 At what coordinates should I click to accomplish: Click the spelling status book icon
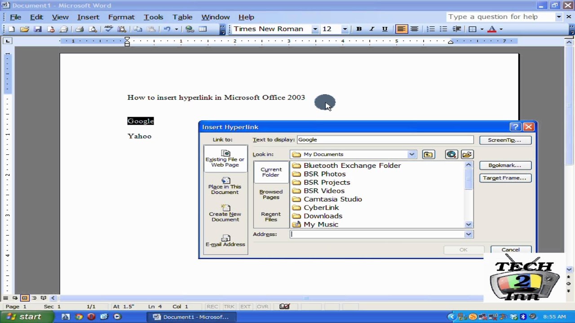(x=284, y=306)
